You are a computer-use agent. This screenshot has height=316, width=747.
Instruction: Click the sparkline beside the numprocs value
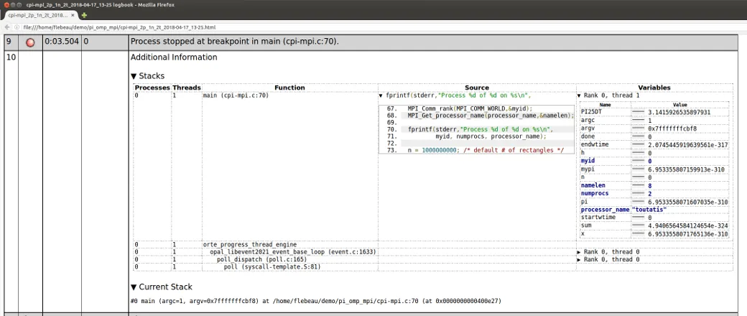pos(638,194)
